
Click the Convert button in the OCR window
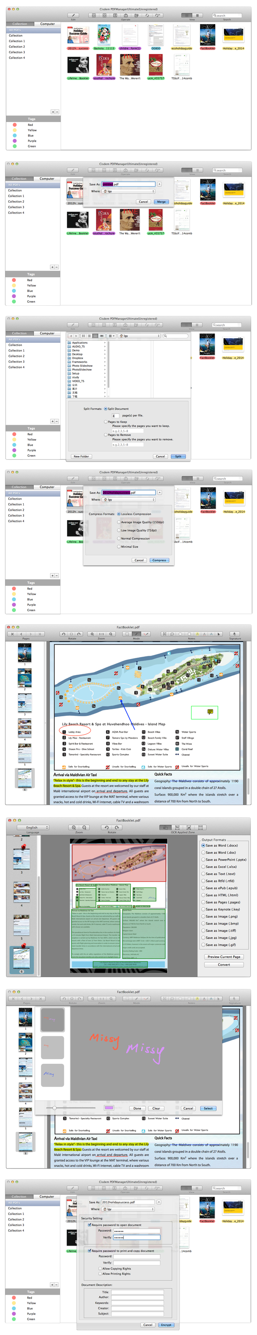point(224,964)
